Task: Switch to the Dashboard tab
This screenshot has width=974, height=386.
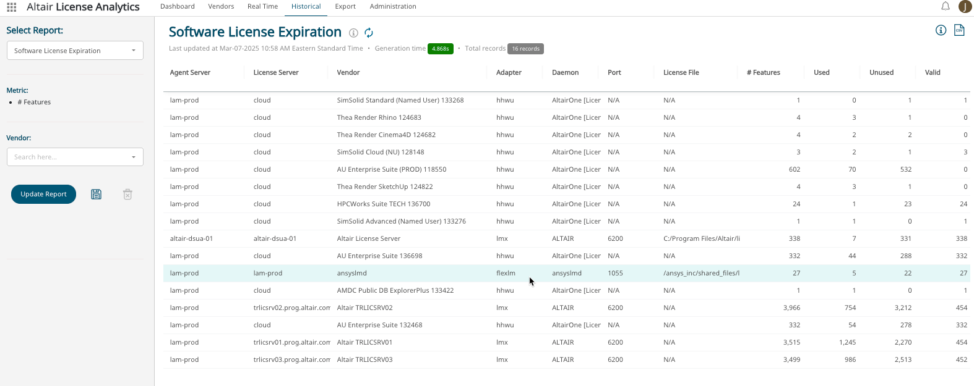Action: [x=177, y=7]
